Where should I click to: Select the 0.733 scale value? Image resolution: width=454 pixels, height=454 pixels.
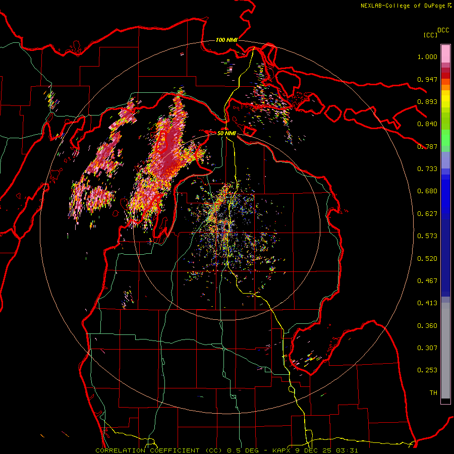point(427,169)
